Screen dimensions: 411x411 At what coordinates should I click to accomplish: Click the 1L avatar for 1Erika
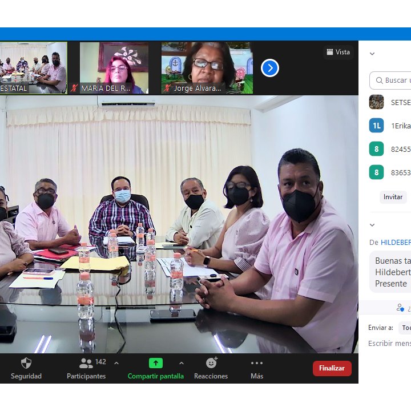pyautogui.click(x=376, y=126)
